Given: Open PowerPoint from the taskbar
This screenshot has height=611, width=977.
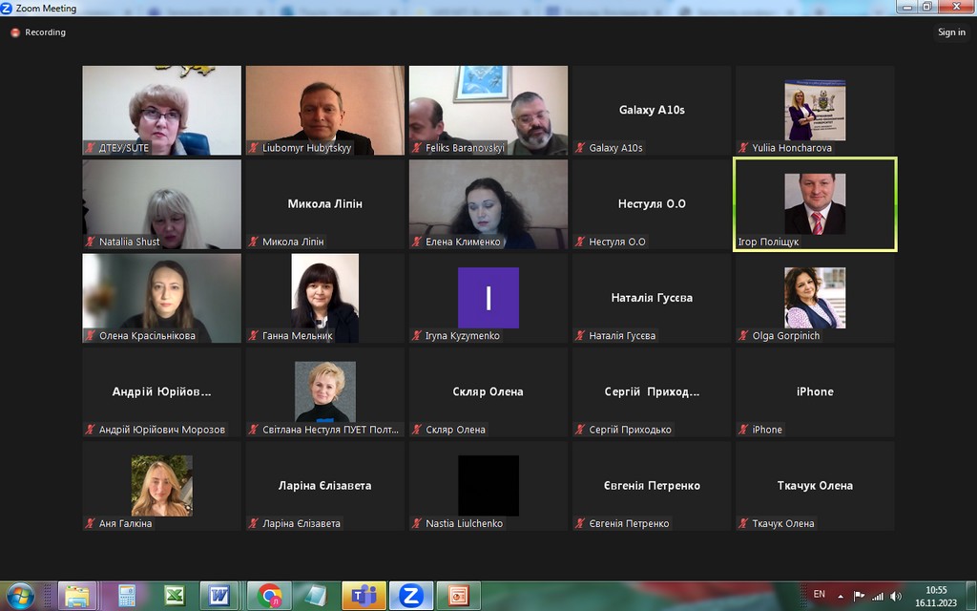Looking at the screenshot, I should pyautogui.click(x=458, y=595).
